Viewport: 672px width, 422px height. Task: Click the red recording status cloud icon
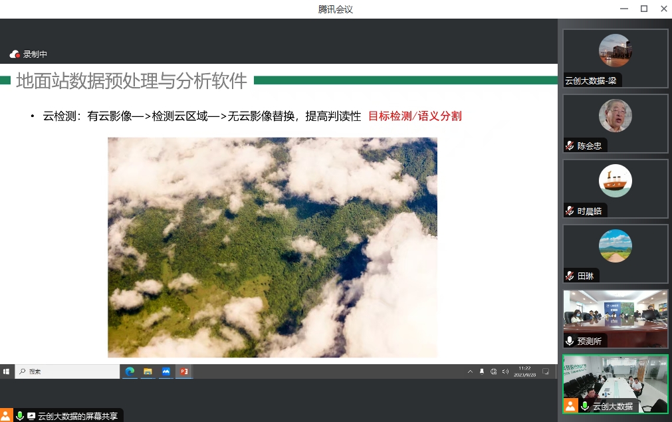click(15, 54)
